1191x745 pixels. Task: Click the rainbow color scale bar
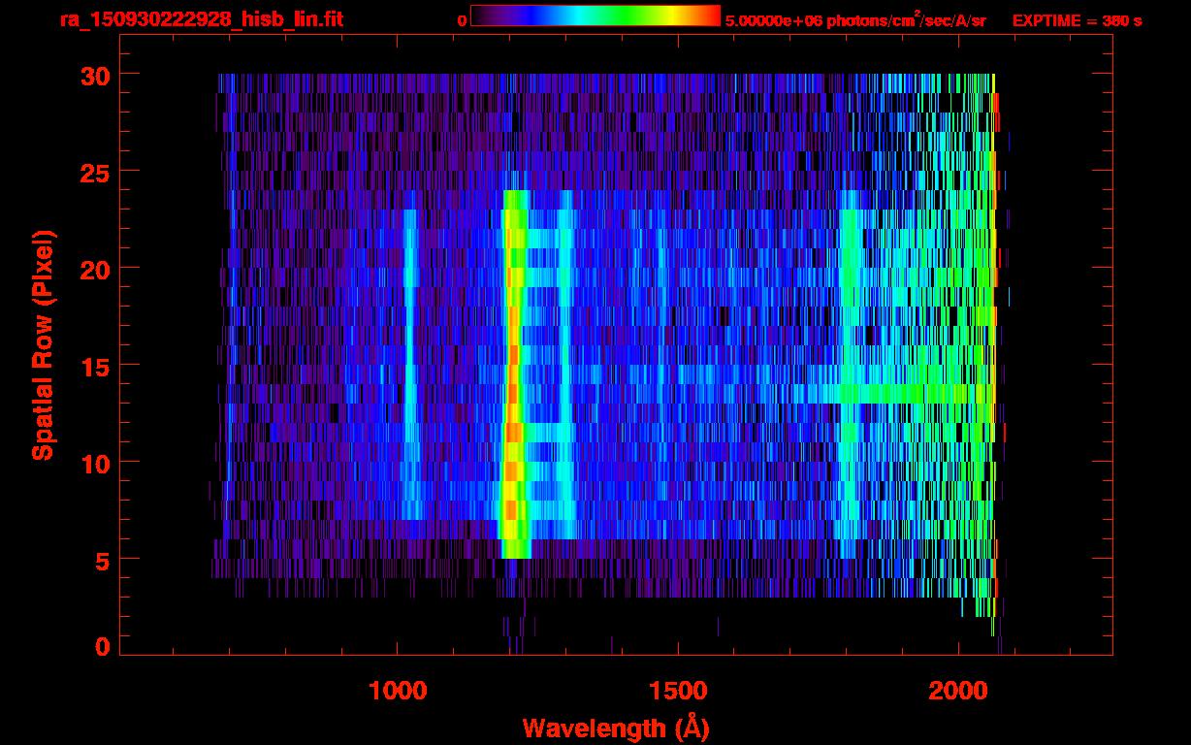[595, 16]
